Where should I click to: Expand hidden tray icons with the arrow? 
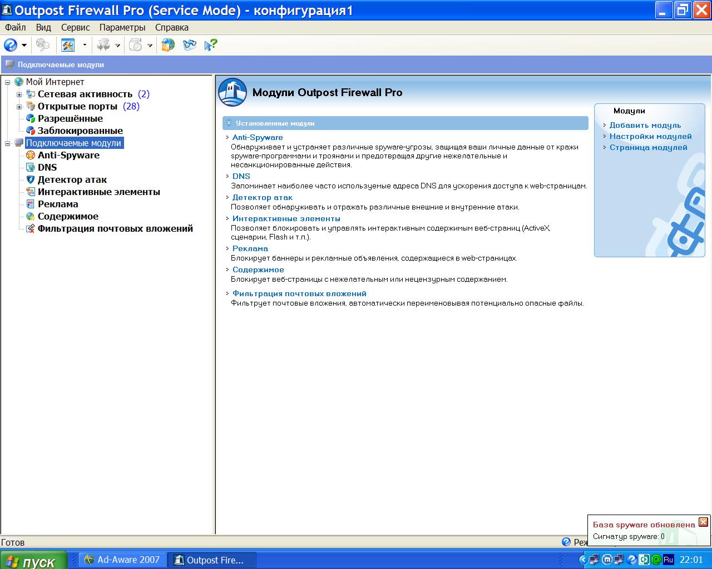(583, 560)
